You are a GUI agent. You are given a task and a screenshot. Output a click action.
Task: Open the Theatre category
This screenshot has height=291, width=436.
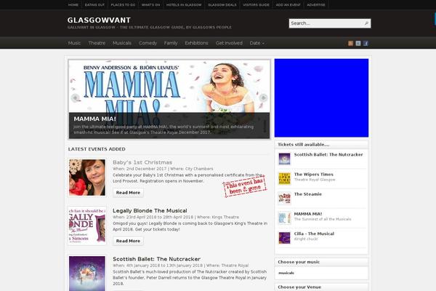[x=97, y=43]
